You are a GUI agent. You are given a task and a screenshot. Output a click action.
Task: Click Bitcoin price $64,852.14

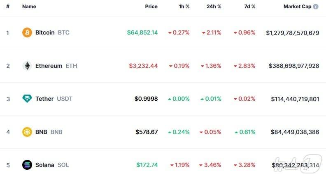(x=142, y=32)
